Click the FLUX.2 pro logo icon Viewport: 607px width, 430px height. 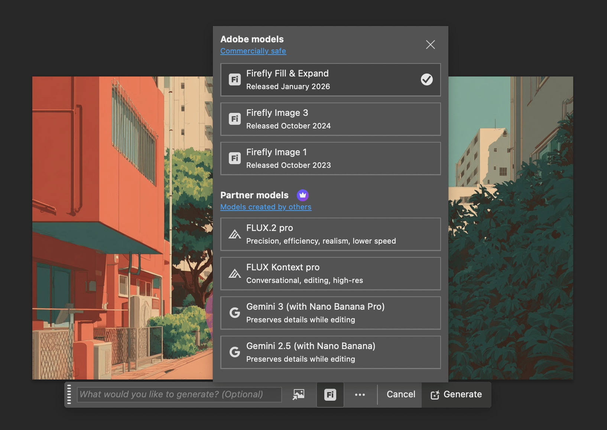point(235,234)
